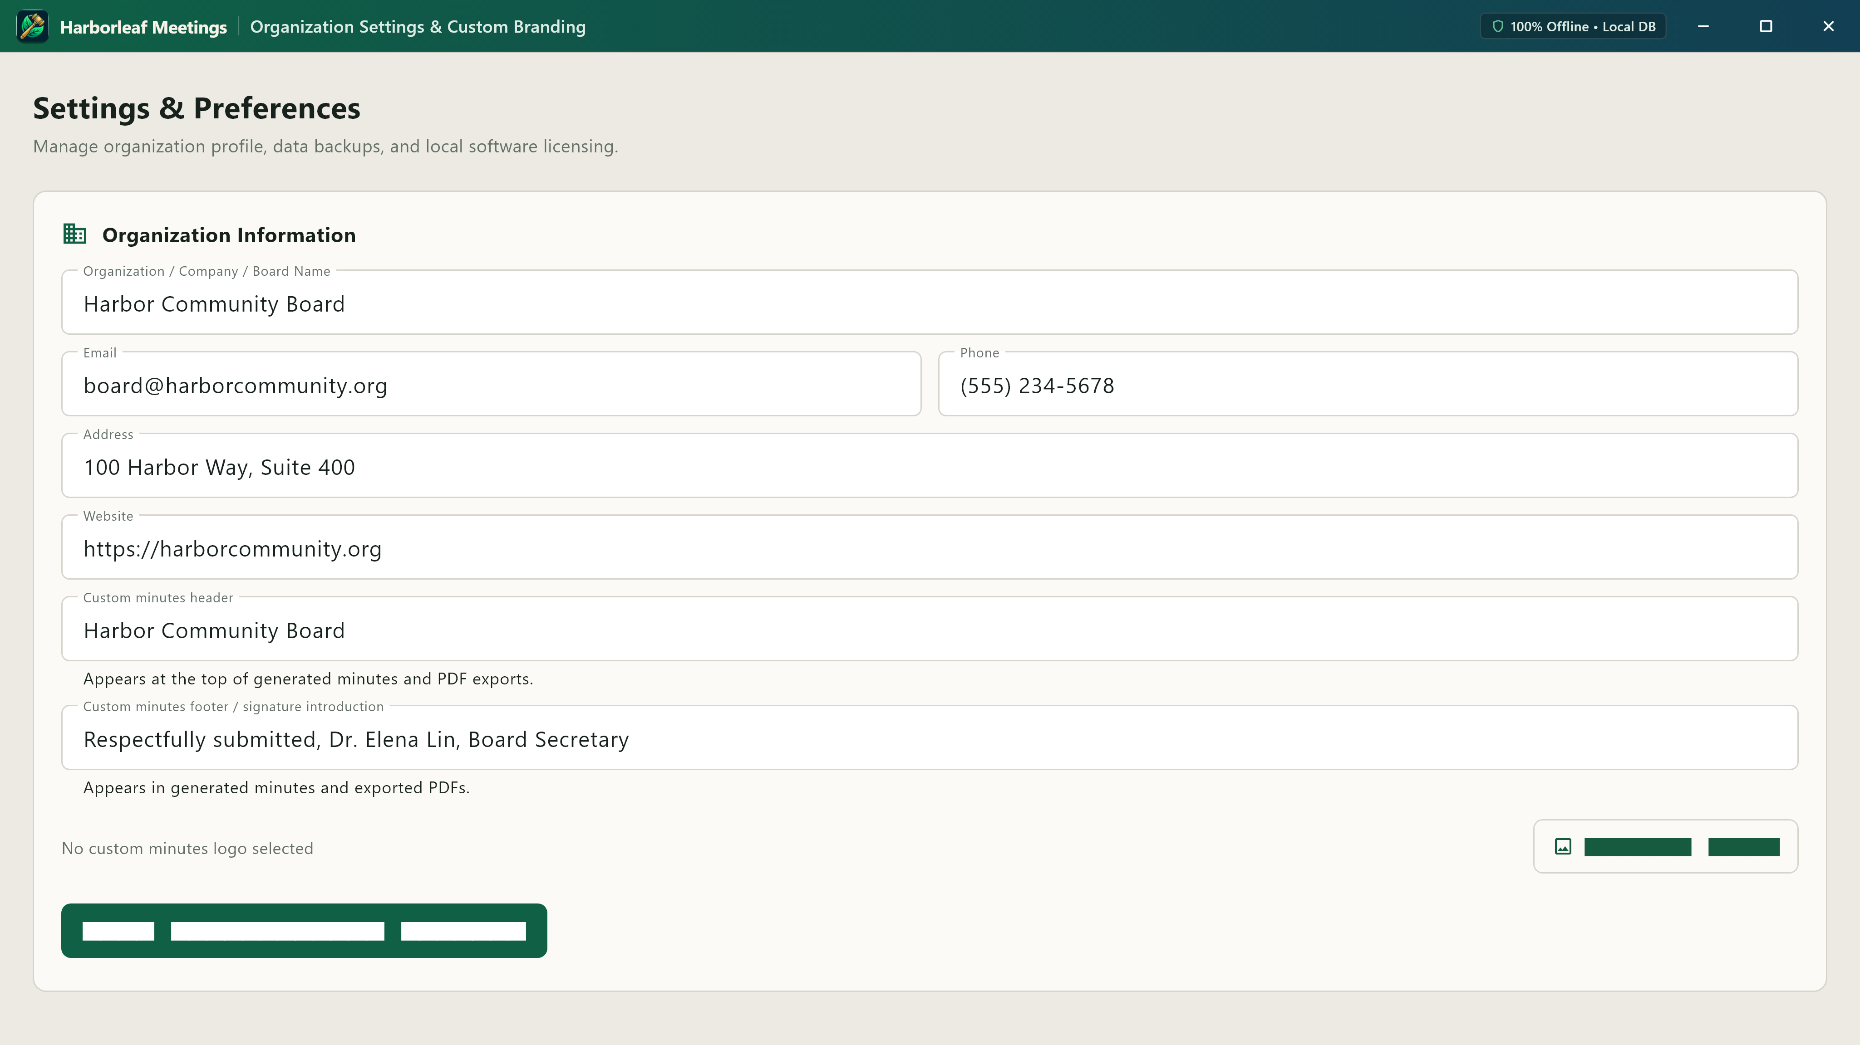Click the logo selection button beside the logo status
The height and width of the screenshot is (1045, 1860).
click(1665, 846)
